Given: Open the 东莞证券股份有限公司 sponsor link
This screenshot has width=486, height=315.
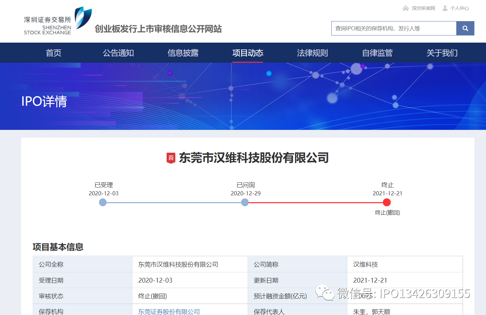Looking at the screenshot, I should point(169,312).
